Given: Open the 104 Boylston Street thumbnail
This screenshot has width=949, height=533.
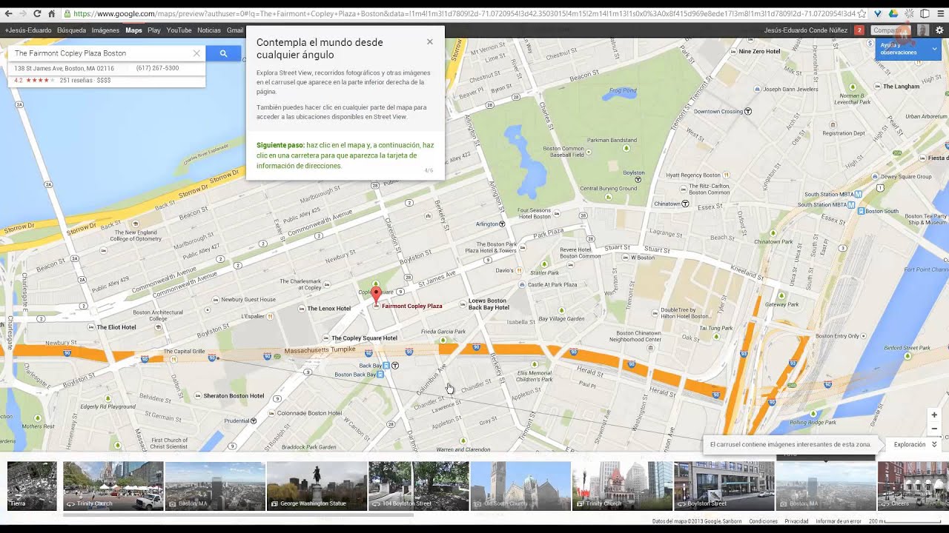Looking at the screenshot, I should tap(419, 486).
